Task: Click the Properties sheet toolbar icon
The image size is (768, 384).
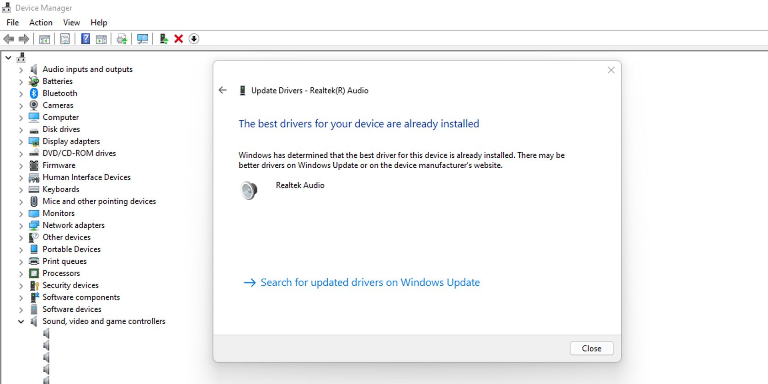Action: (x=65, y=39)
